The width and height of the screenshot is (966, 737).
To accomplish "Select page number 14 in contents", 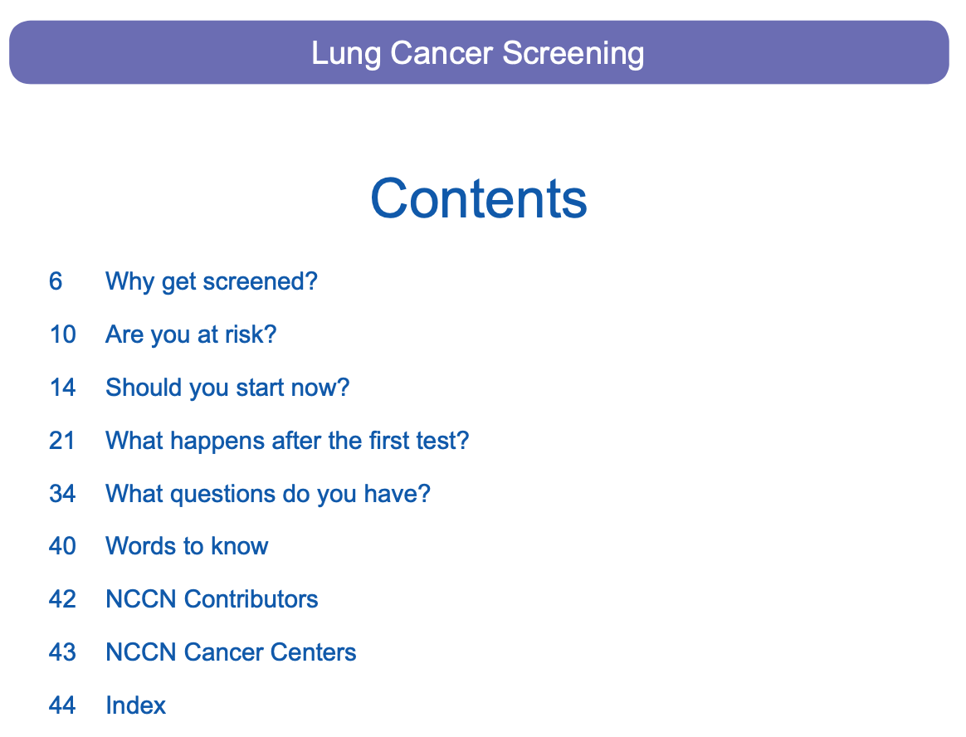I will pos(62,388).
